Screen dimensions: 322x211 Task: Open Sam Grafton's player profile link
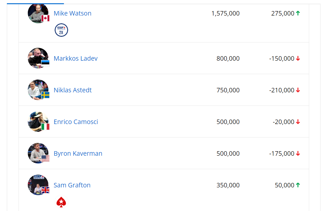72,185
